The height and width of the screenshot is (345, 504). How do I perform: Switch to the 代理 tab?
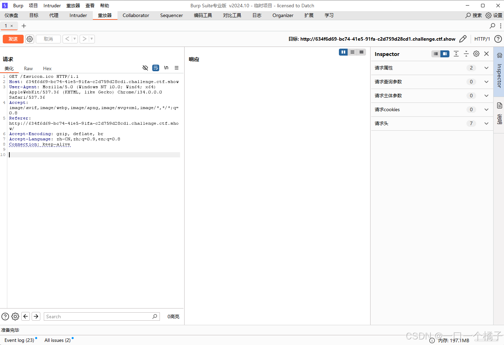point(54,15)
